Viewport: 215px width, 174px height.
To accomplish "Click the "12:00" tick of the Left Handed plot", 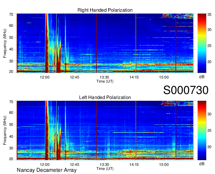I will 45,165.
